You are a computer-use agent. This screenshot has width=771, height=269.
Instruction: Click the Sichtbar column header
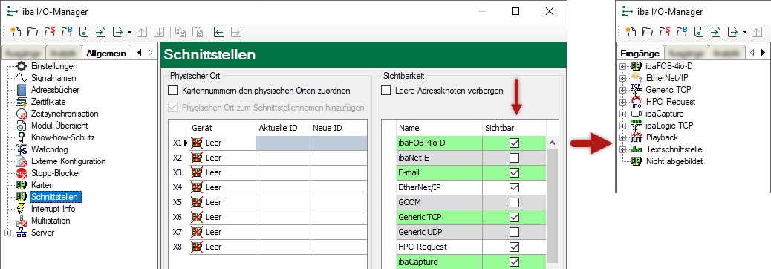[x=514, y=128]
